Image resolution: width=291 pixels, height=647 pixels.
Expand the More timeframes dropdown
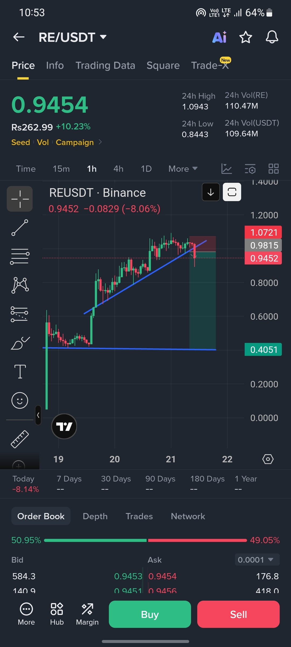click(x=183, y=169)
